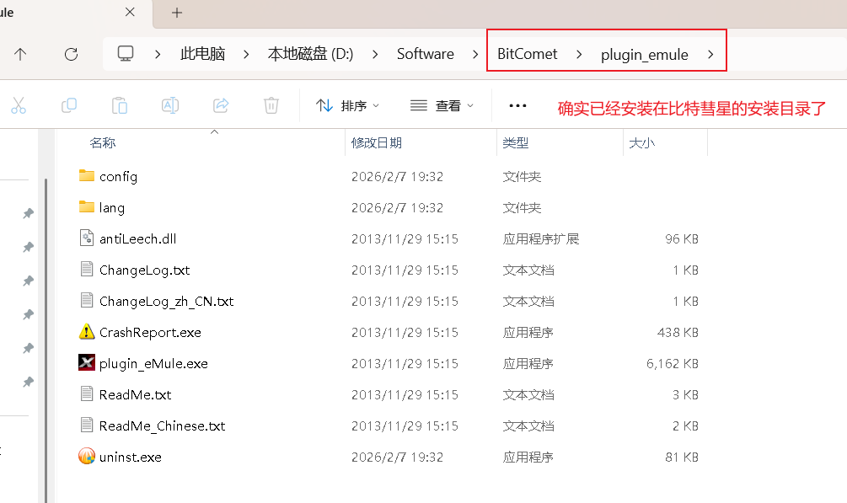The height and width of the screenshot is (503, 847).
Task: Refresh the current folder view
Action: [71, 54]
